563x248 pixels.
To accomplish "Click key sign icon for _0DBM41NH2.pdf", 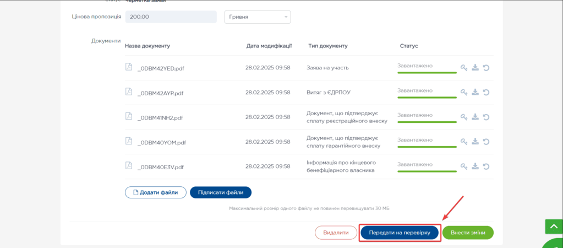I will (464, 117).
